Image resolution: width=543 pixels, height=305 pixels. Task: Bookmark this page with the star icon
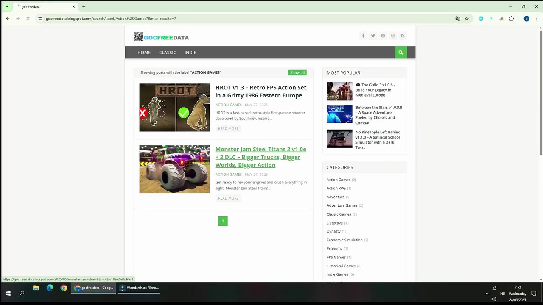467,19
